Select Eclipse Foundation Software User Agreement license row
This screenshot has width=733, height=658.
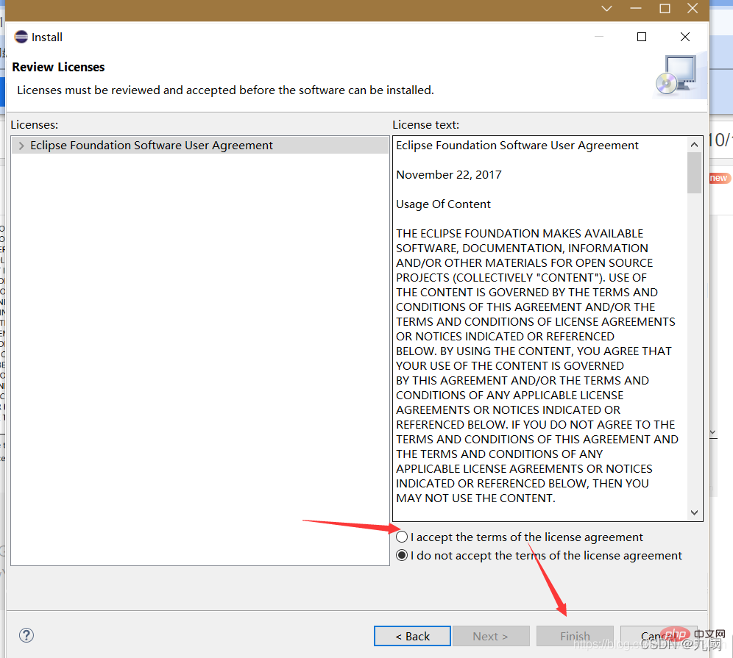(x=200, y=146)
